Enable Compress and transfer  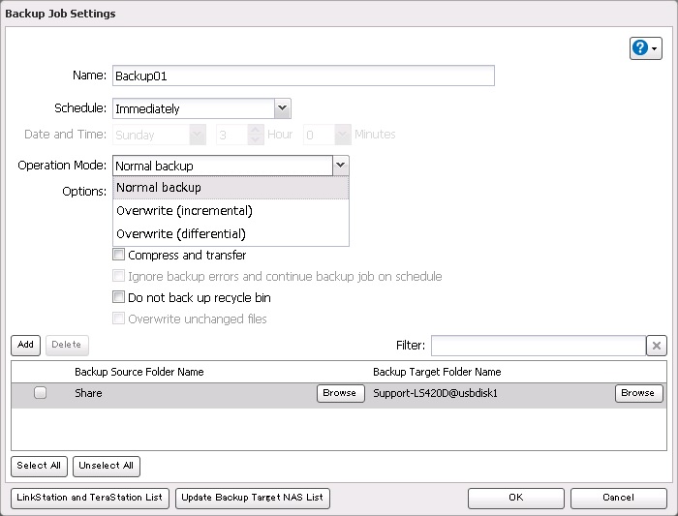(x=118, y=254)
